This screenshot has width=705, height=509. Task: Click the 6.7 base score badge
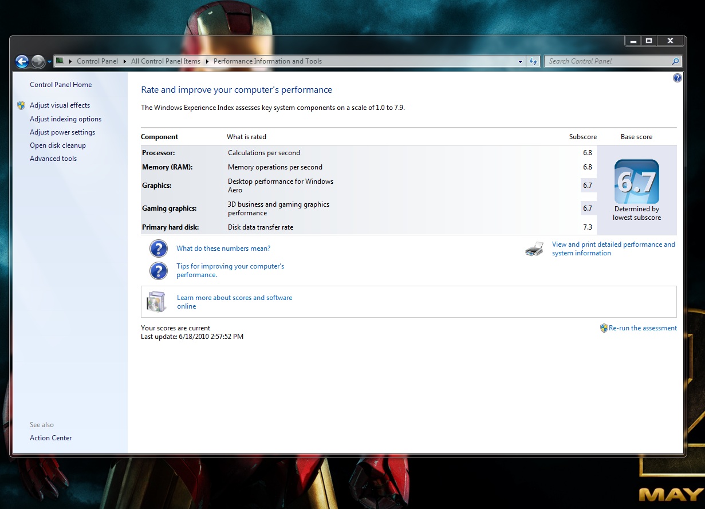pos(636,181)
